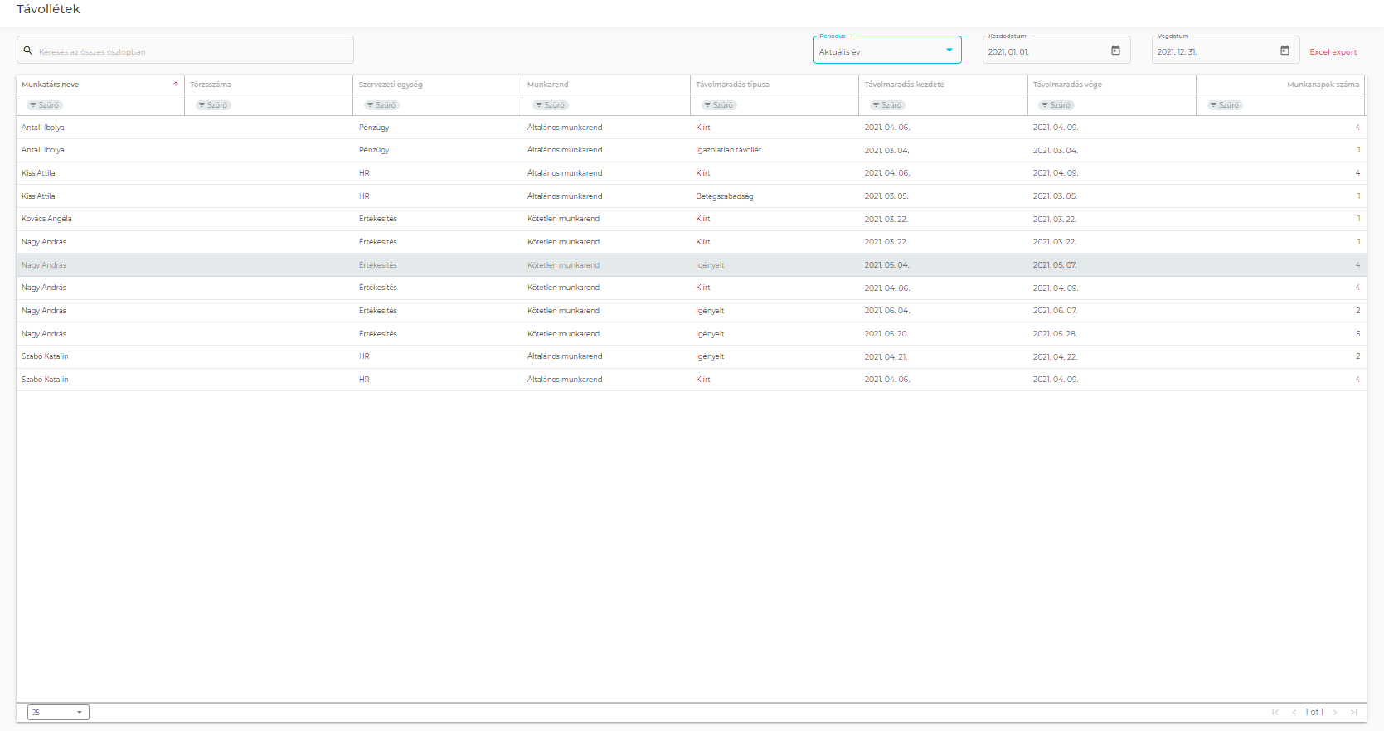
Task: Click start date 2021. 03. 04.
Action: point(886,151)
